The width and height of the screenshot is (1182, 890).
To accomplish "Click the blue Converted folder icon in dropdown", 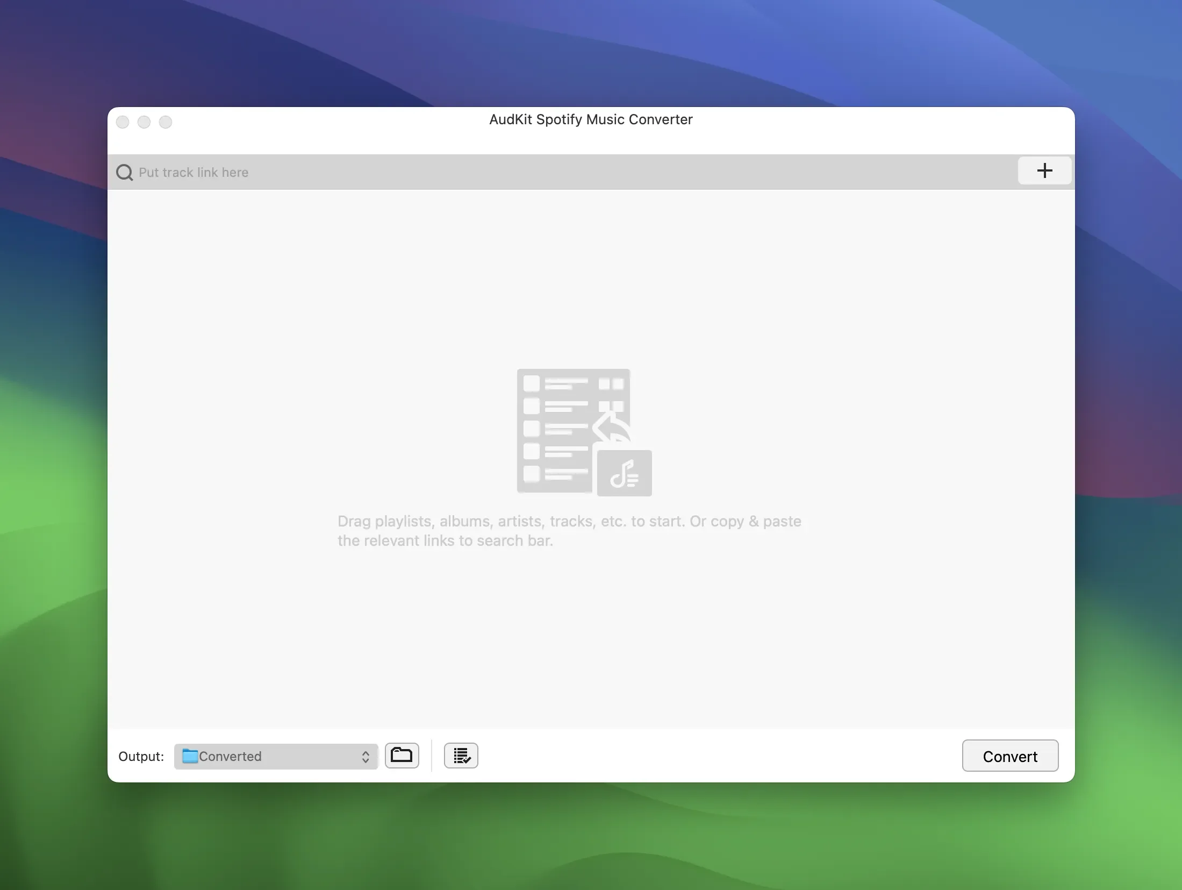I will click(x=189, y=756).
